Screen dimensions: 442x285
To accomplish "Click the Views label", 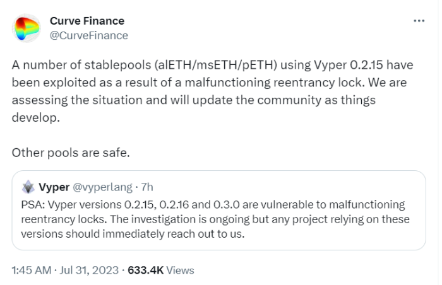I will pos(180,270).
